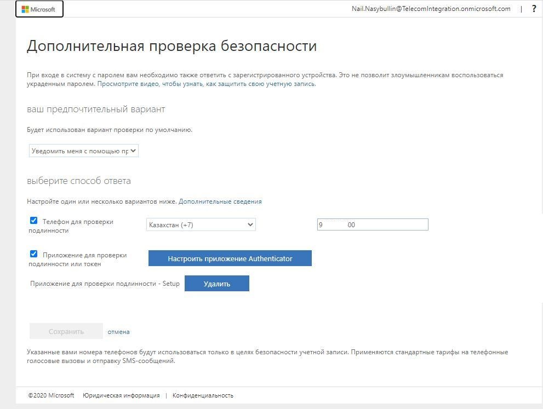Open help question mark icon
Image resolution: width=543 pixels, height=409 pixels.
(x=534, y=9)
